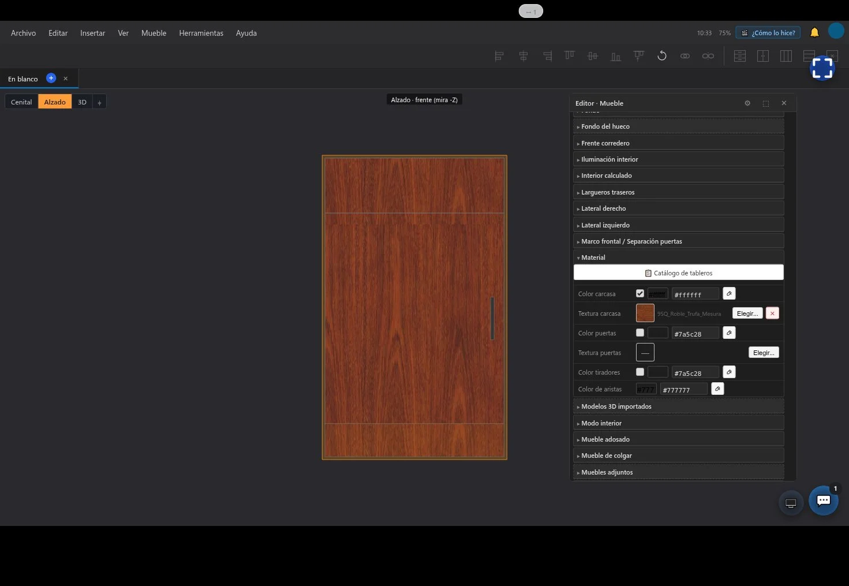Click the Color de aristas swatch
Image resolution: width=849 pixels, height=586 pixels.
coord(646,389)
